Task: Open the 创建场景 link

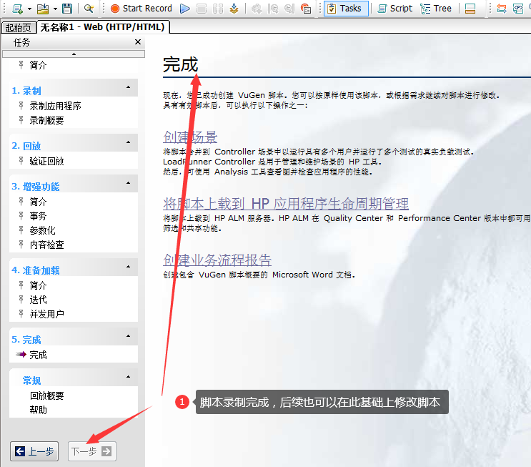Action: click(190, 137)
